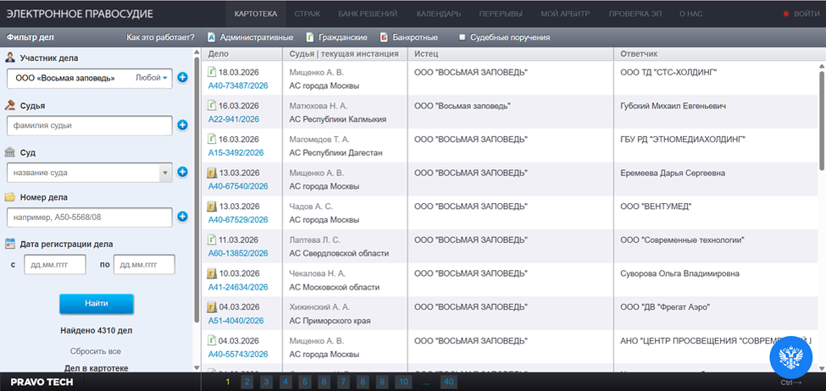Click the filter panel scroll-down arrow
826x391 pixels.
point(197,367)
